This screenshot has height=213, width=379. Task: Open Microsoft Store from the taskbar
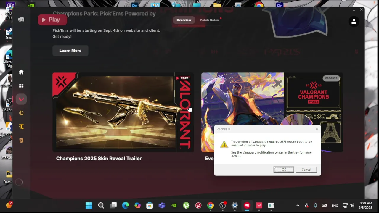point(150,205)
